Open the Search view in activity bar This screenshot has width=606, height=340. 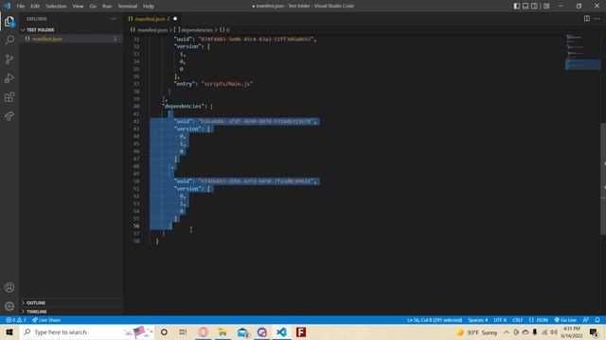point(9,40)
